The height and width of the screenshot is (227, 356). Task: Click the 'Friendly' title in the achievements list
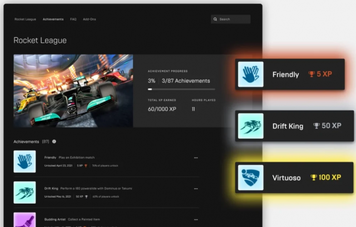50,158
